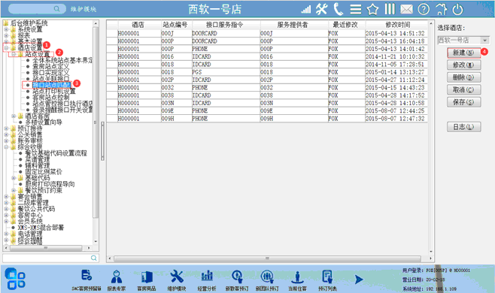495x293 pixels.
Task: Collapse the 站点设置 tree node
Action: [x=14, y=54]
